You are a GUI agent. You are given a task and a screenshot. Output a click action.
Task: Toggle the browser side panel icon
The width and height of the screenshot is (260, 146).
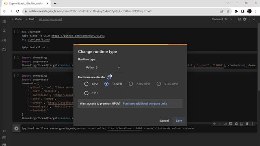coord(243,11)
